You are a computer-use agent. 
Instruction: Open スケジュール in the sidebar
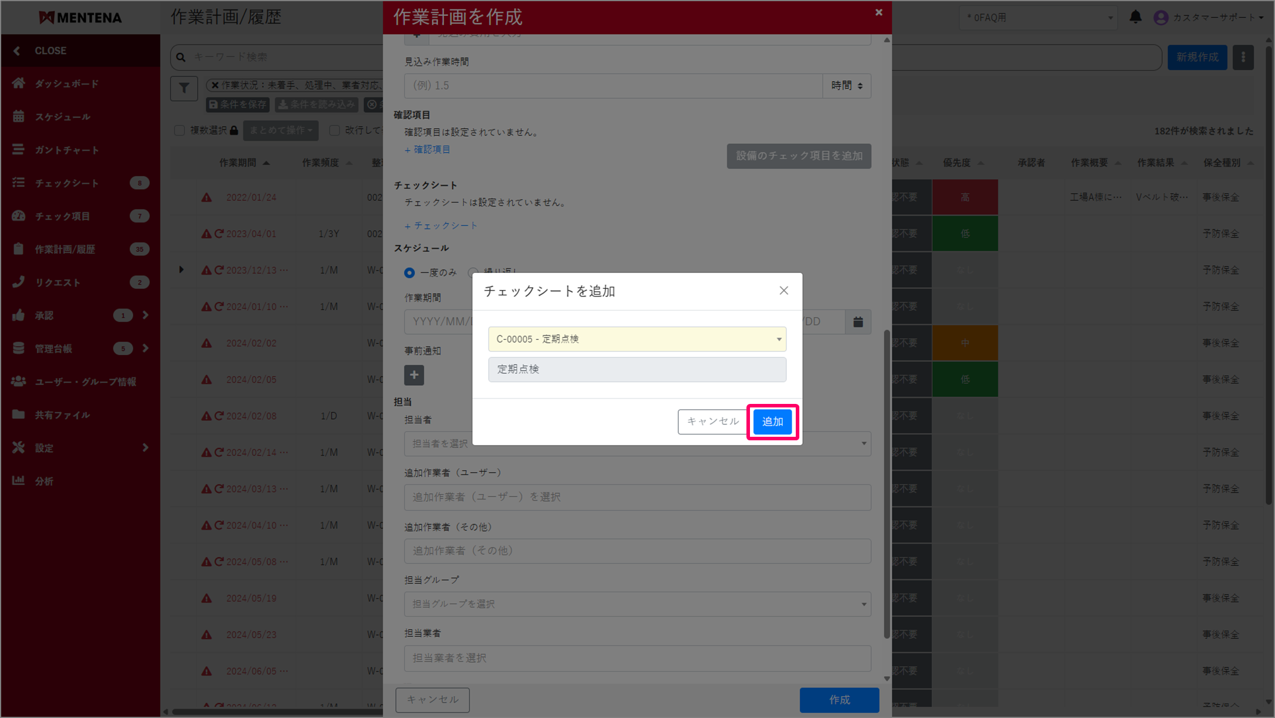point(62,117)
